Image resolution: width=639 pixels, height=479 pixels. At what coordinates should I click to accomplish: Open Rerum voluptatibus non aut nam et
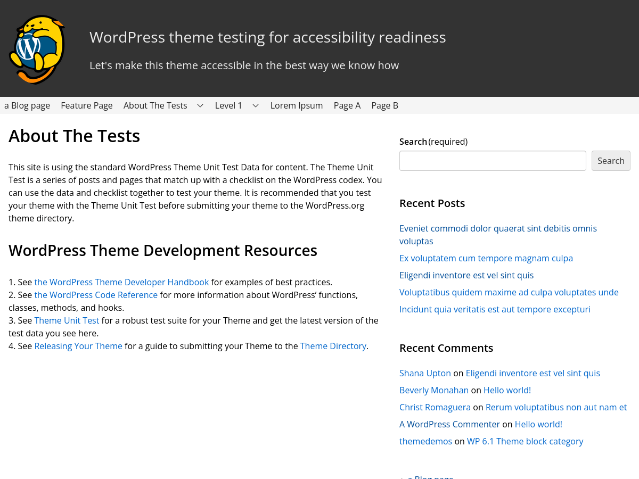(x=556, y=407)
